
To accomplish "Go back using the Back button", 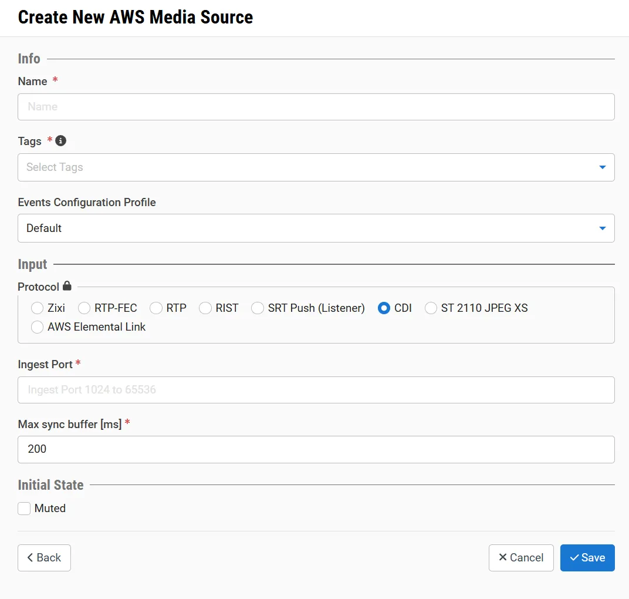I will [x=44, y=558].
